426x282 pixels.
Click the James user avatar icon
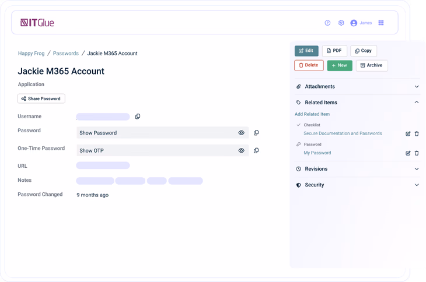pyautogui.click(x=354, y=23)
